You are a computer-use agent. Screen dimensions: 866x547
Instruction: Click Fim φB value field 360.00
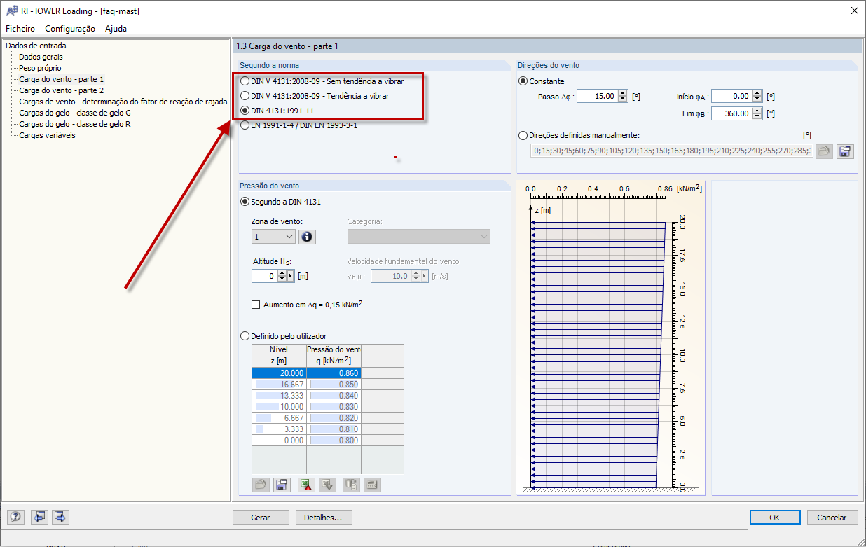click(731, 113)
